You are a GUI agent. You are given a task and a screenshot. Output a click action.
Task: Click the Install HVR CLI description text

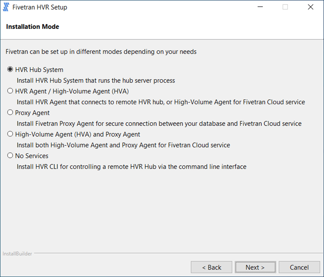click(x=131, y=167)
